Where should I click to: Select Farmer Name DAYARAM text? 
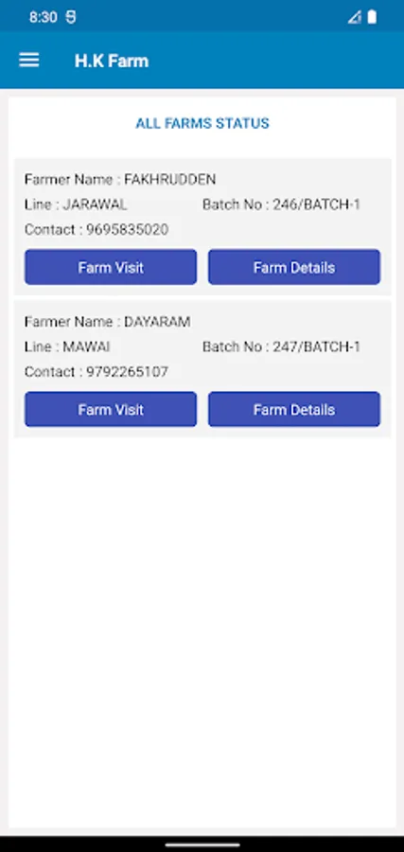coord(108,322)
